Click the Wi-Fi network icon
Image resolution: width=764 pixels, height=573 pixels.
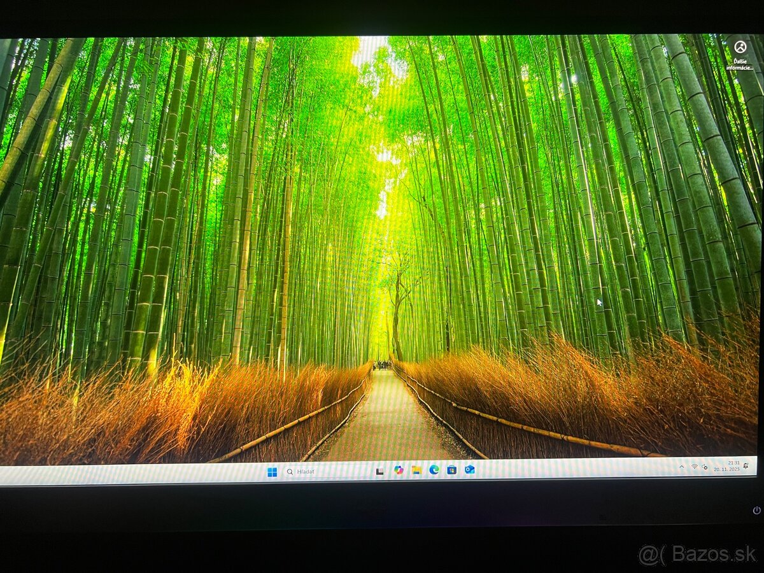coord(694,467)
